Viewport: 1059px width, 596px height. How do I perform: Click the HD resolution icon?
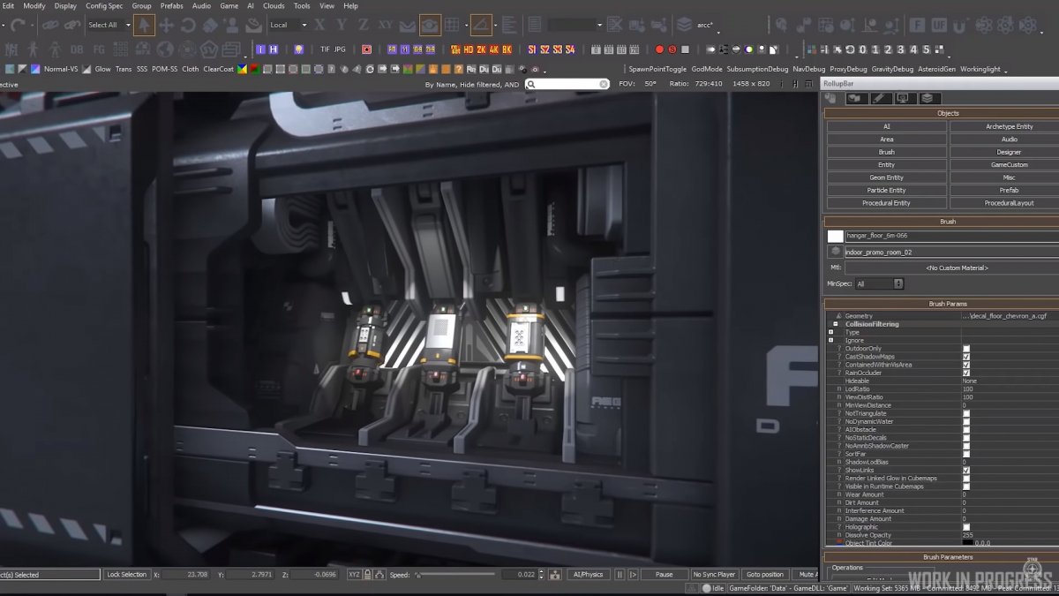pyautogui.click(x=468, y=49)
